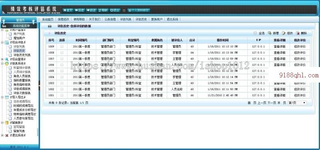This screenshot has height=150, width=320.
Task: Check the checkbox in row 1004
Action: pos(62,77)
